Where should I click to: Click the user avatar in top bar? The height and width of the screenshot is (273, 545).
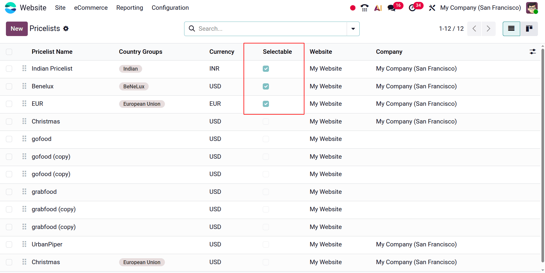(532, 8)
